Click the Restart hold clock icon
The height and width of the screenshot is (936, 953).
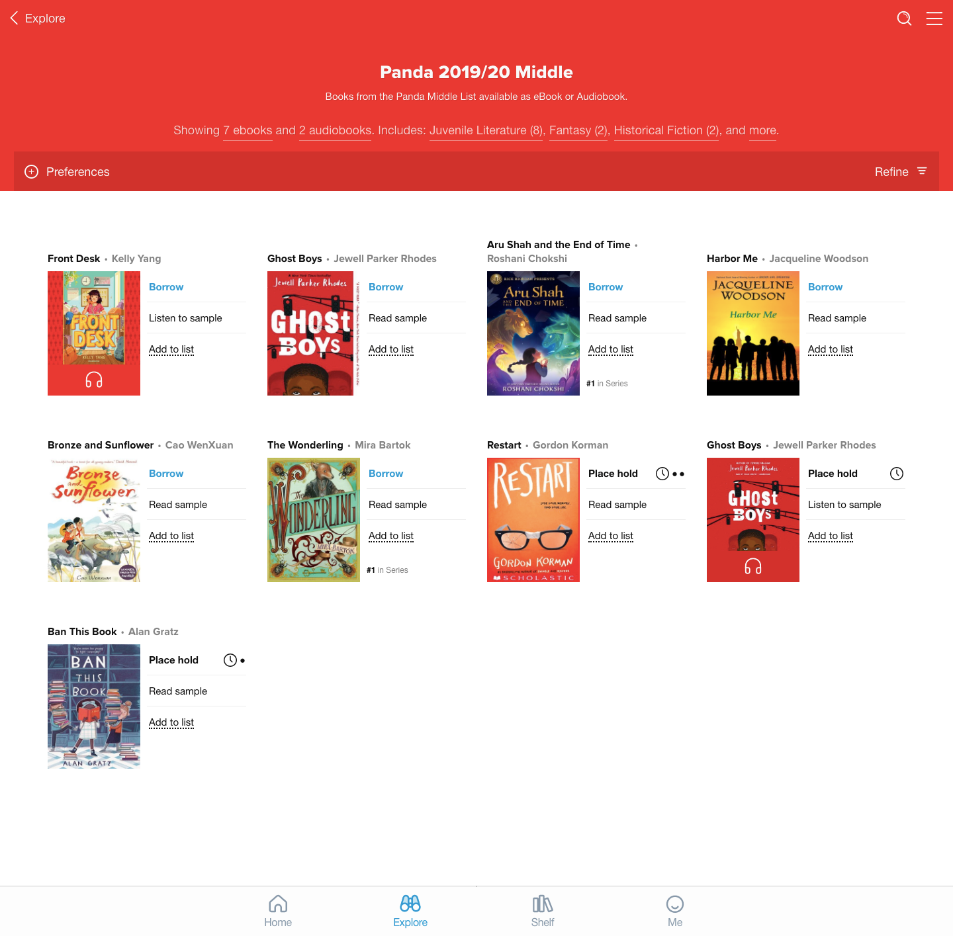coord(662,474)
